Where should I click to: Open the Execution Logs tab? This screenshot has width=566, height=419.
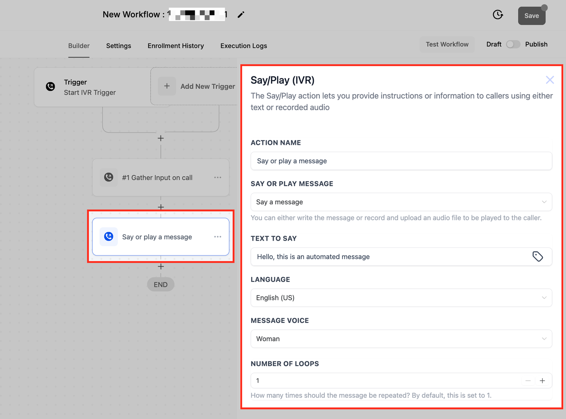(x=244, y=46)
